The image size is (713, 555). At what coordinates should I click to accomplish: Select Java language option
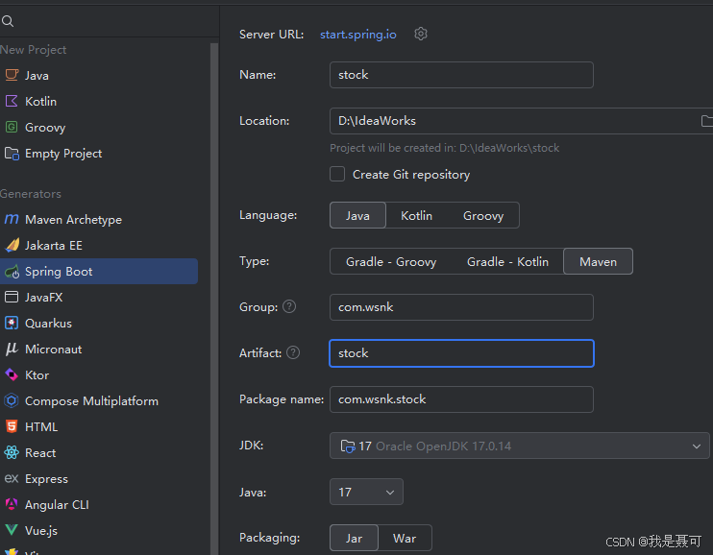(357, 215)
